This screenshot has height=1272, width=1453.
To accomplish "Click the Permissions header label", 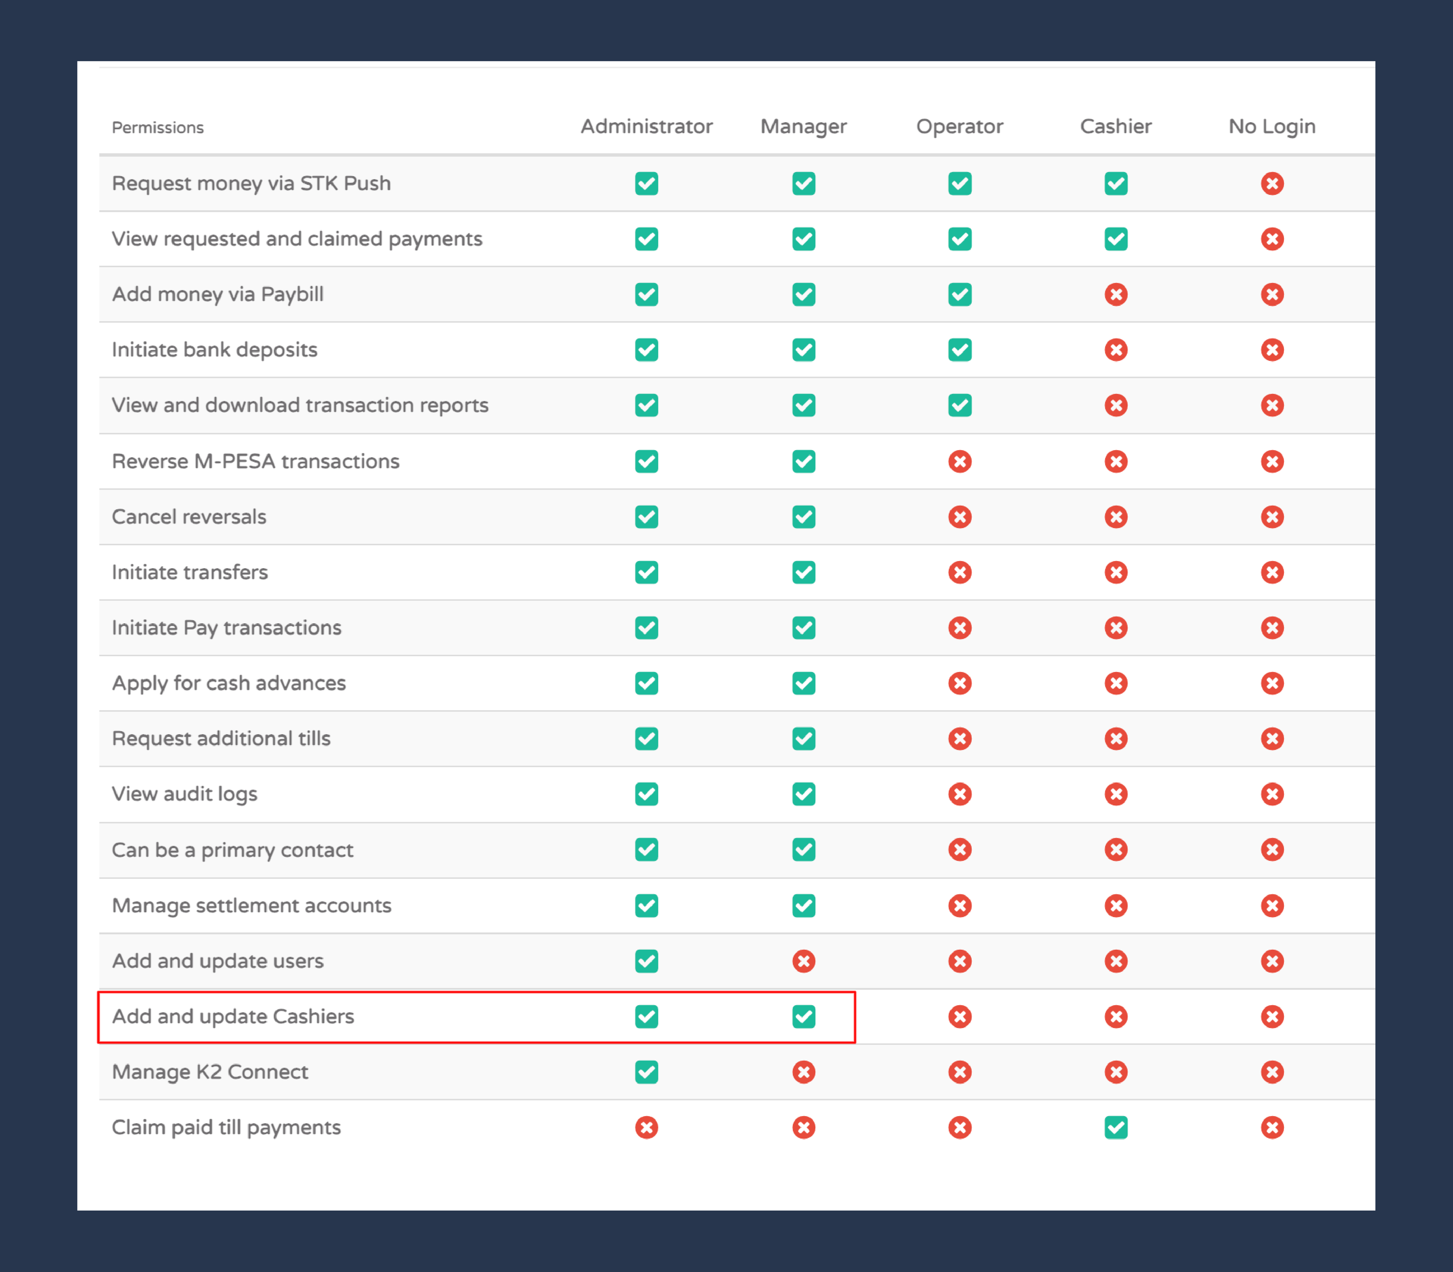I will 157,128.
